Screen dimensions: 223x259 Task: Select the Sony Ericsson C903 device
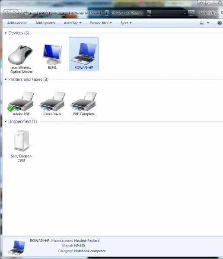21,146
